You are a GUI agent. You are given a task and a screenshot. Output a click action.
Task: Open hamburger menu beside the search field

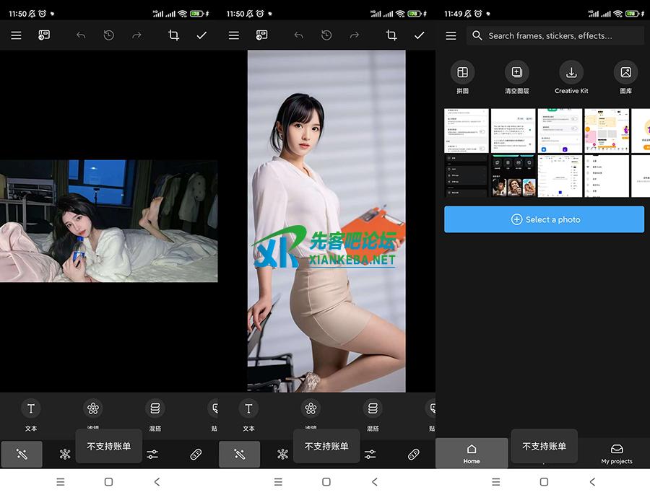pos(451,35)
